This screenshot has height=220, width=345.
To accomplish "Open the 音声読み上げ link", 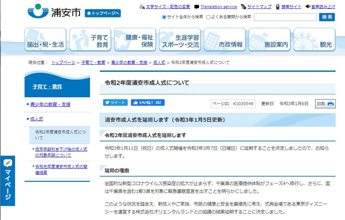I will pos(323,7).
